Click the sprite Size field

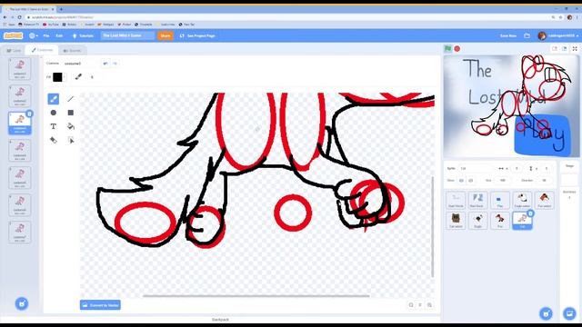point(503,181)
